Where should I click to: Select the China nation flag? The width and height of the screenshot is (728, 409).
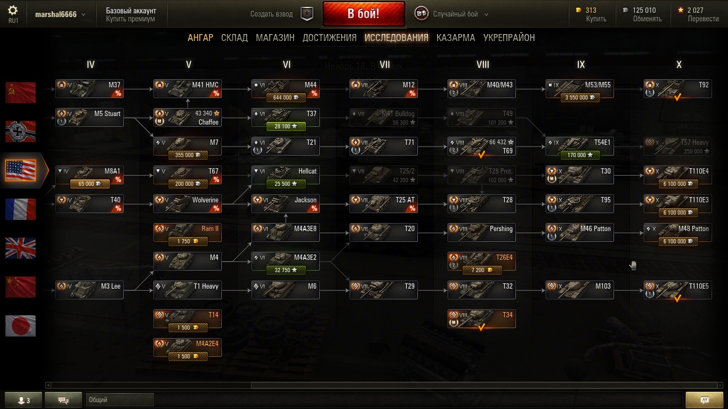coord(20,287)
